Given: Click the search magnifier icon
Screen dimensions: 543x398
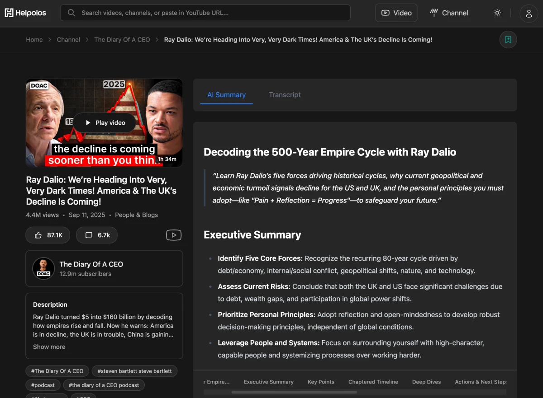Looking at the screenshot, I should 71,13.
